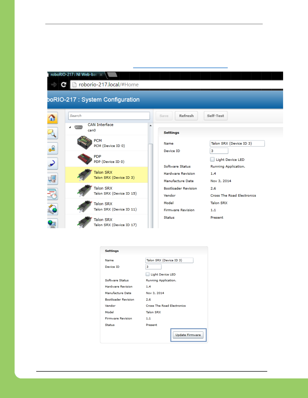Click the device list scrollbar thumb
The height and width of the screenshot is (398, 308).
point(150,186)
